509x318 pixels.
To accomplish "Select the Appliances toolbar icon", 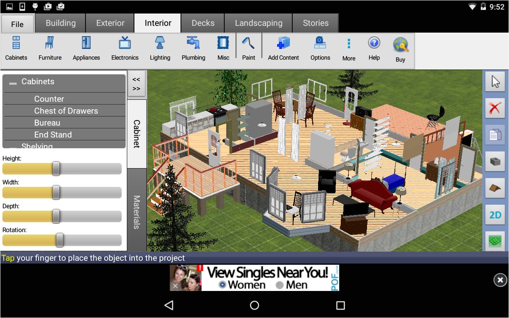I will point(86,48).
